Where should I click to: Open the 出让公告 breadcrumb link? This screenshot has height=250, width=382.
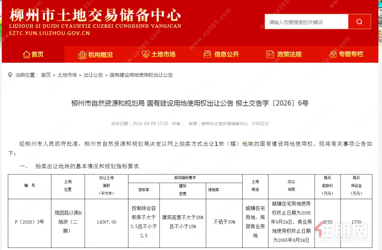pos(93,75)
